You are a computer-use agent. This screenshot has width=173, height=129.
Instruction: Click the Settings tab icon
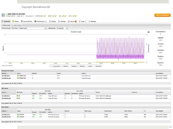[x=89, y=21]
